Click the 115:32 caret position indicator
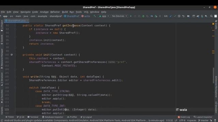218x122 pixels. [169, 121]
